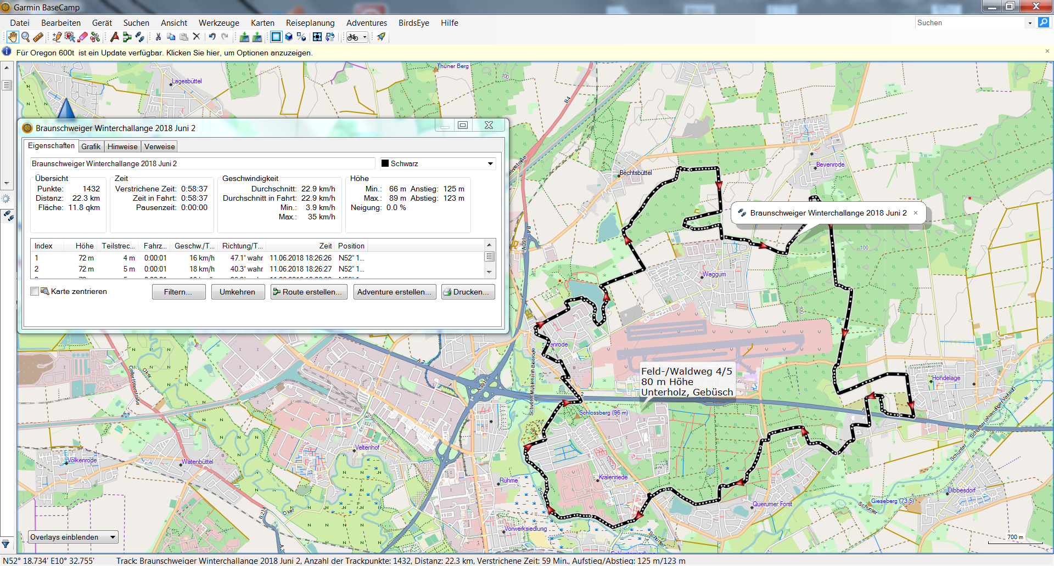
Task: Click the Oregon 600t update notification
Action: click(x=164, y=53)
